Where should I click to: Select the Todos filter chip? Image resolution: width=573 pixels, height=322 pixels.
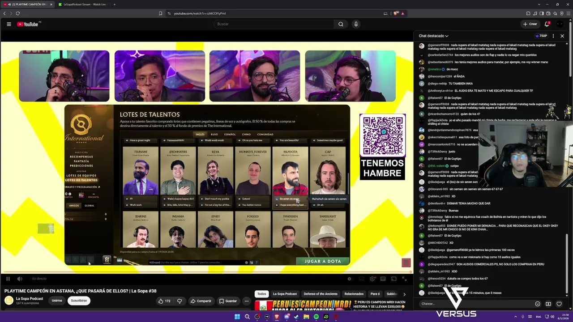pos(262,294)
